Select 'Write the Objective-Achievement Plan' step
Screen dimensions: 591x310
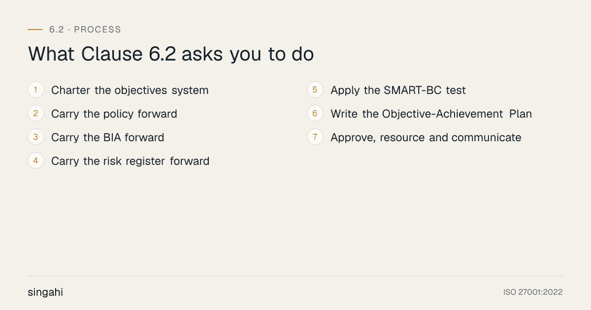click(431, 114)
